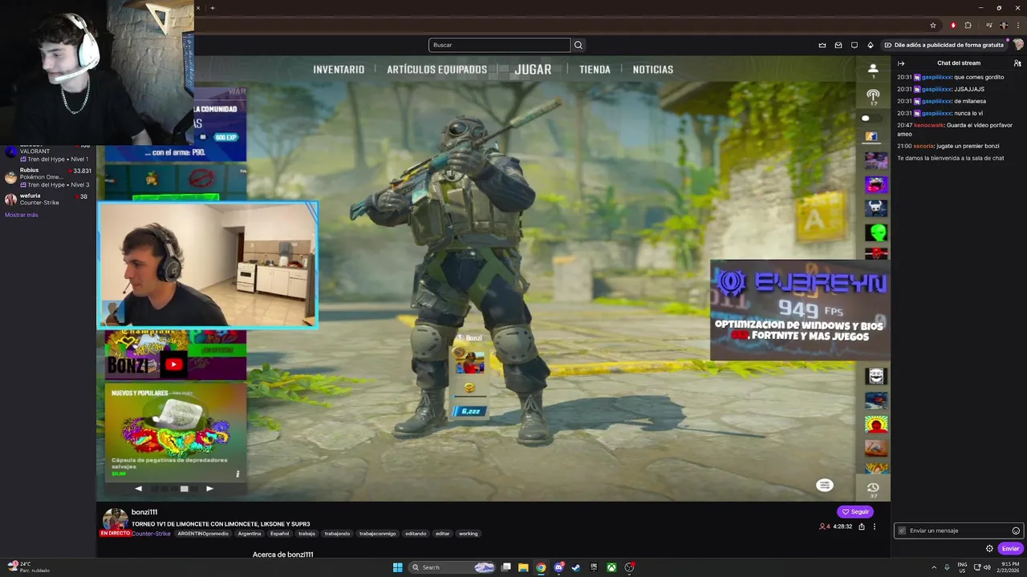The image size is (1027, 577).
Task: Open the emote picker smiley icon
Action: click(1016, 531)
